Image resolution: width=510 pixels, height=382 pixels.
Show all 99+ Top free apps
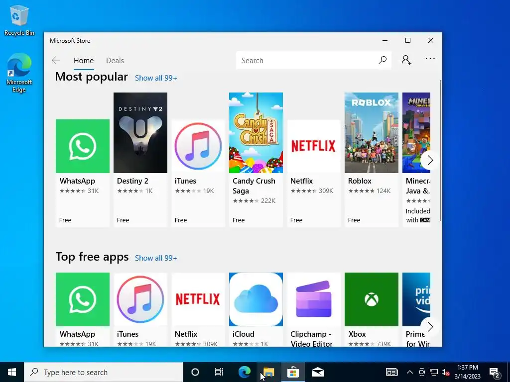point(156,258)
